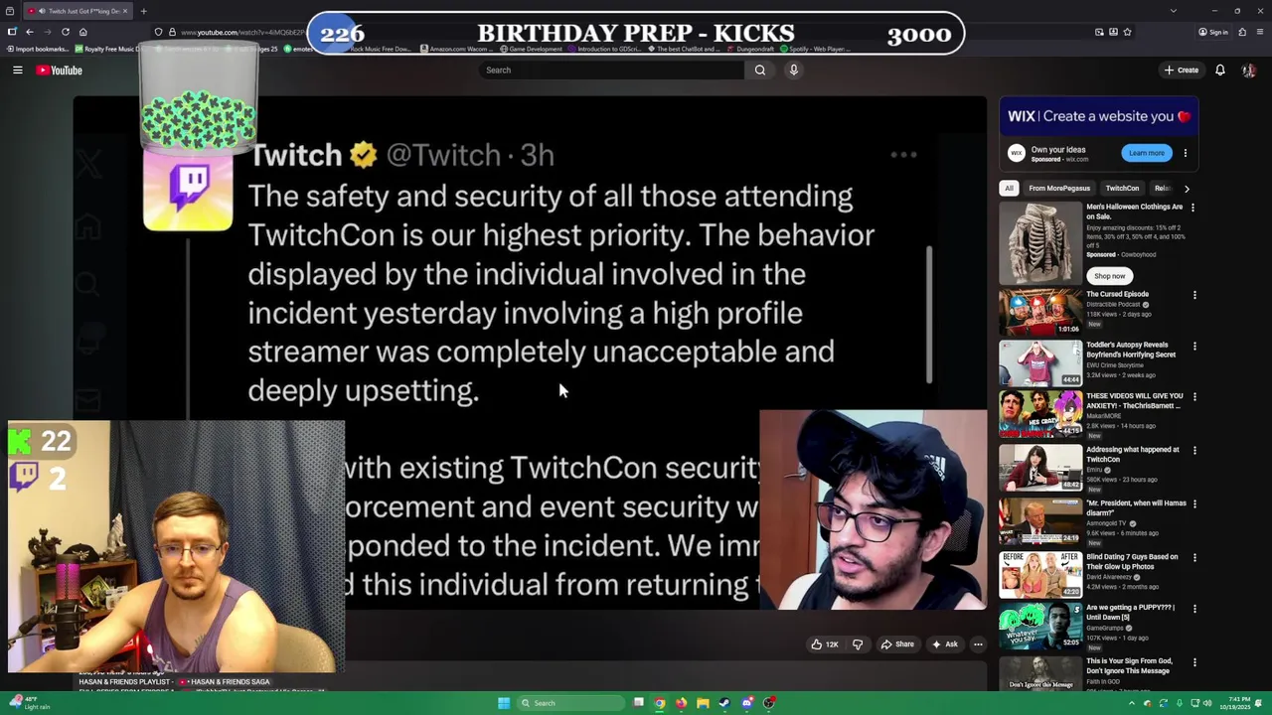Select the TwitchCon filter chip
Screen dimensions: 1272x715
[x=1122, y=189]
